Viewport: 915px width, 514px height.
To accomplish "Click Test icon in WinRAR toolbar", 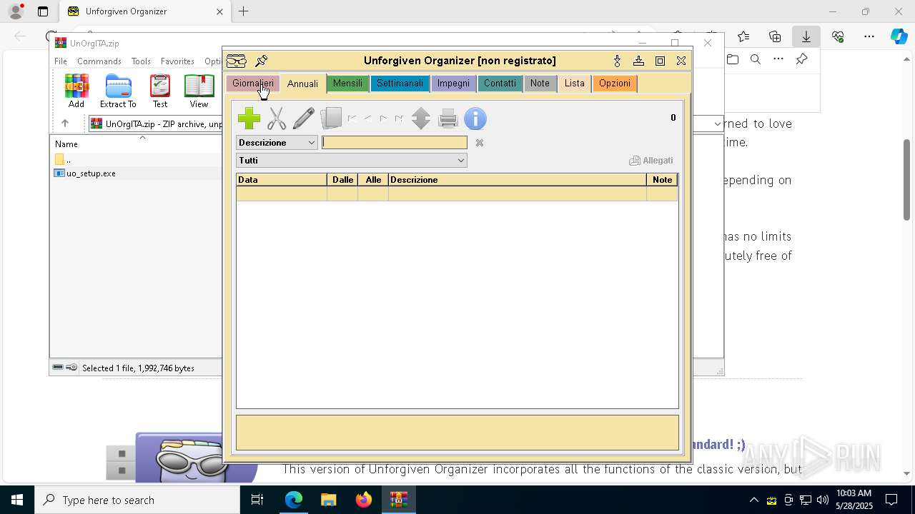I will 160,91.
